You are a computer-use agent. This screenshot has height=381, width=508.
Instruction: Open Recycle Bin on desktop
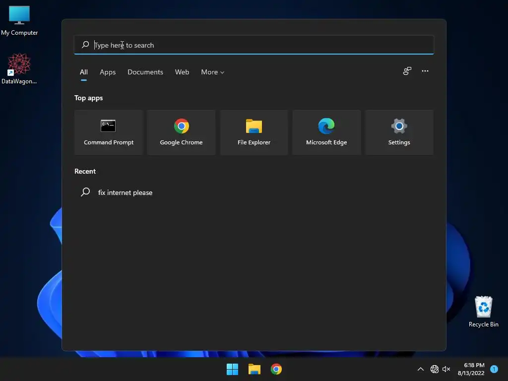483,312
